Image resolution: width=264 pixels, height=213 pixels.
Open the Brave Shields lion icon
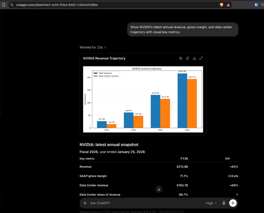point(221,5)
